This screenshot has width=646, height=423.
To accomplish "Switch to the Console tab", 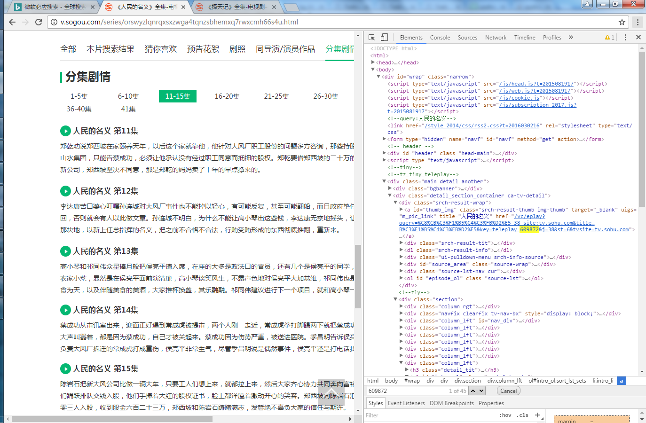I will pos(440,37).
